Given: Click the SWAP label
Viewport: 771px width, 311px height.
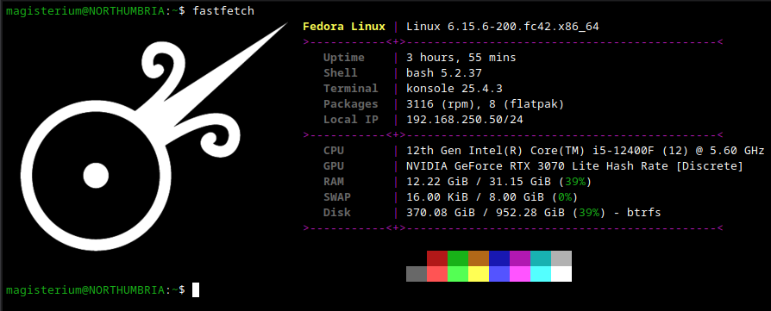Looking at the screenshot, I should 337,197.
